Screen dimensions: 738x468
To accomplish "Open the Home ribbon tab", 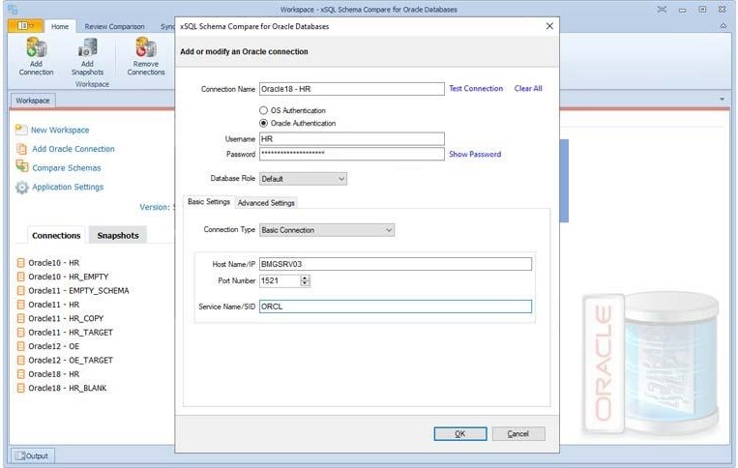I will pyautogui.click(x=60, y=26).
